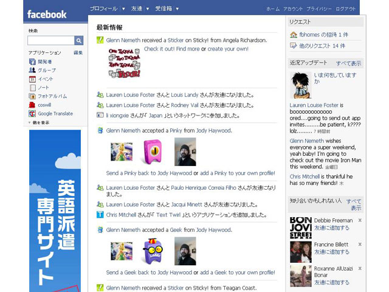Click create your own! sticker link
The width and height of the screenshot is (389, 292).
coord(228,49)
